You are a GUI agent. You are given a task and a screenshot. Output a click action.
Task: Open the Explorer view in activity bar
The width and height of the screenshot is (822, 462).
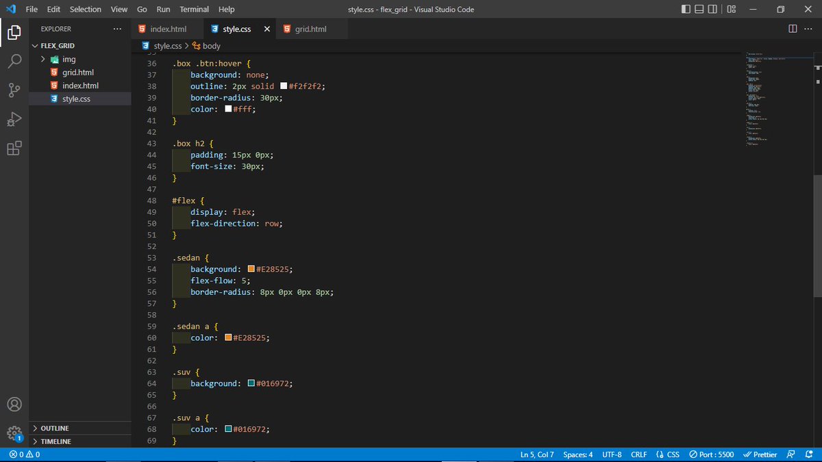pyautogui.click(x=14, y=31)
